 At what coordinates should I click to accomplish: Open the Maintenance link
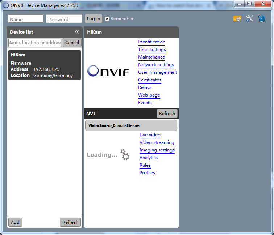(x=151, y=57)
